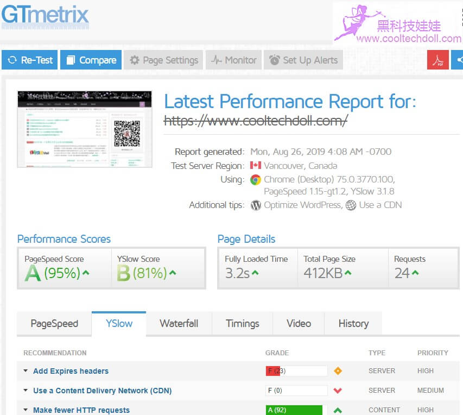Download the PDF report icon
The width and height of the screenshot is (463, 415).
(x=438, y=60)
